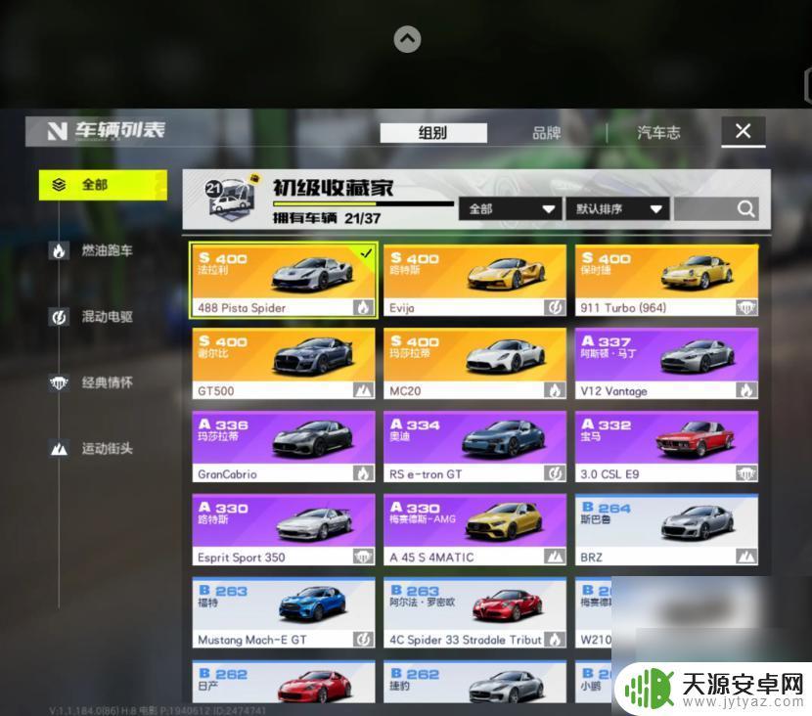
Task: Click the layers icon beside 全部
Action: 59,184
